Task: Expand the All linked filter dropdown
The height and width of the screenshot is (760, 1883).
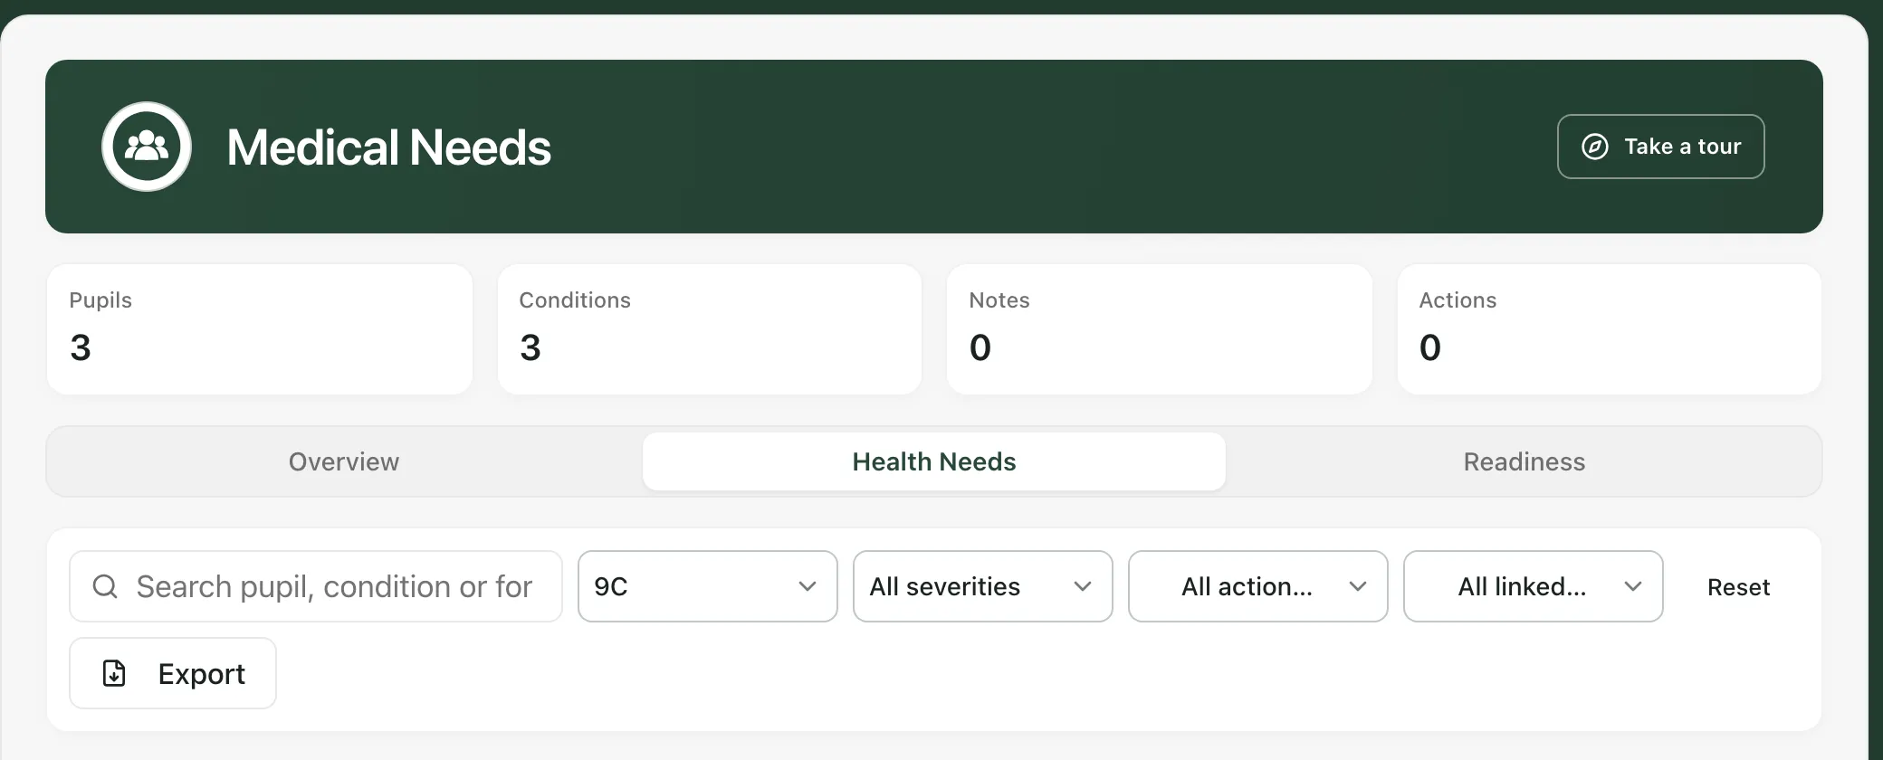Action: [1534, 586]
